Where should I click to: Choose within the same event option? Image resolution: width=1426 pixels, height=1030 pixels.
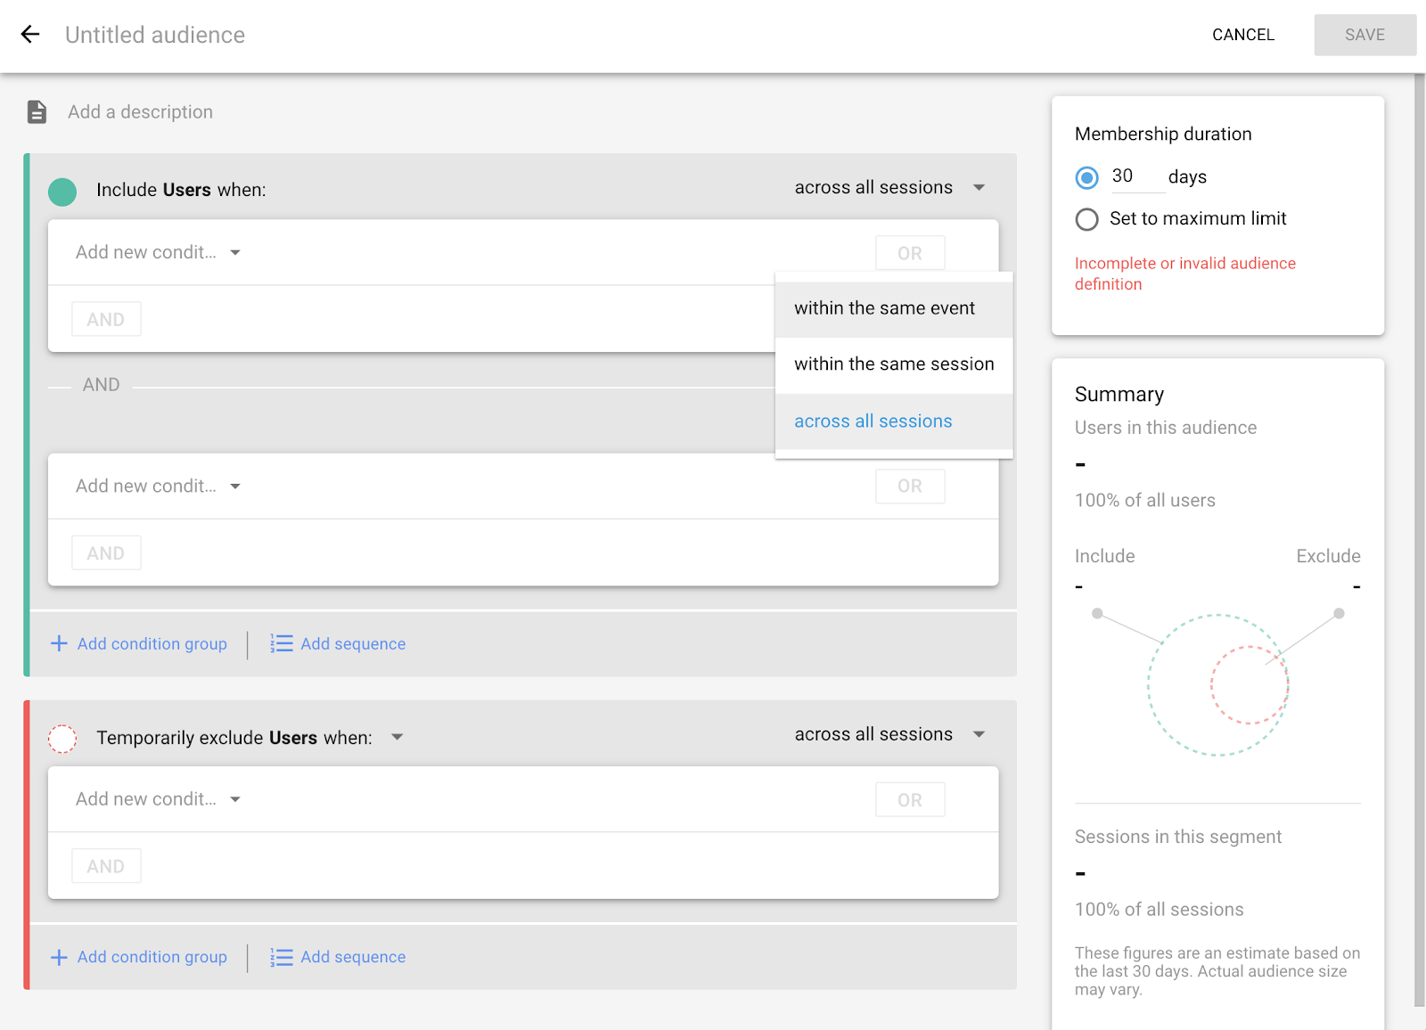click(x=884, y=308)
